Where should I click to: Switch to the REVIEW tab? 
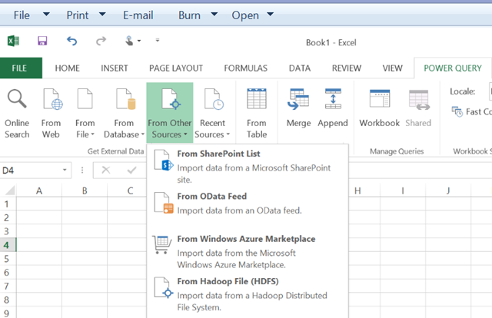coord(347,68)
